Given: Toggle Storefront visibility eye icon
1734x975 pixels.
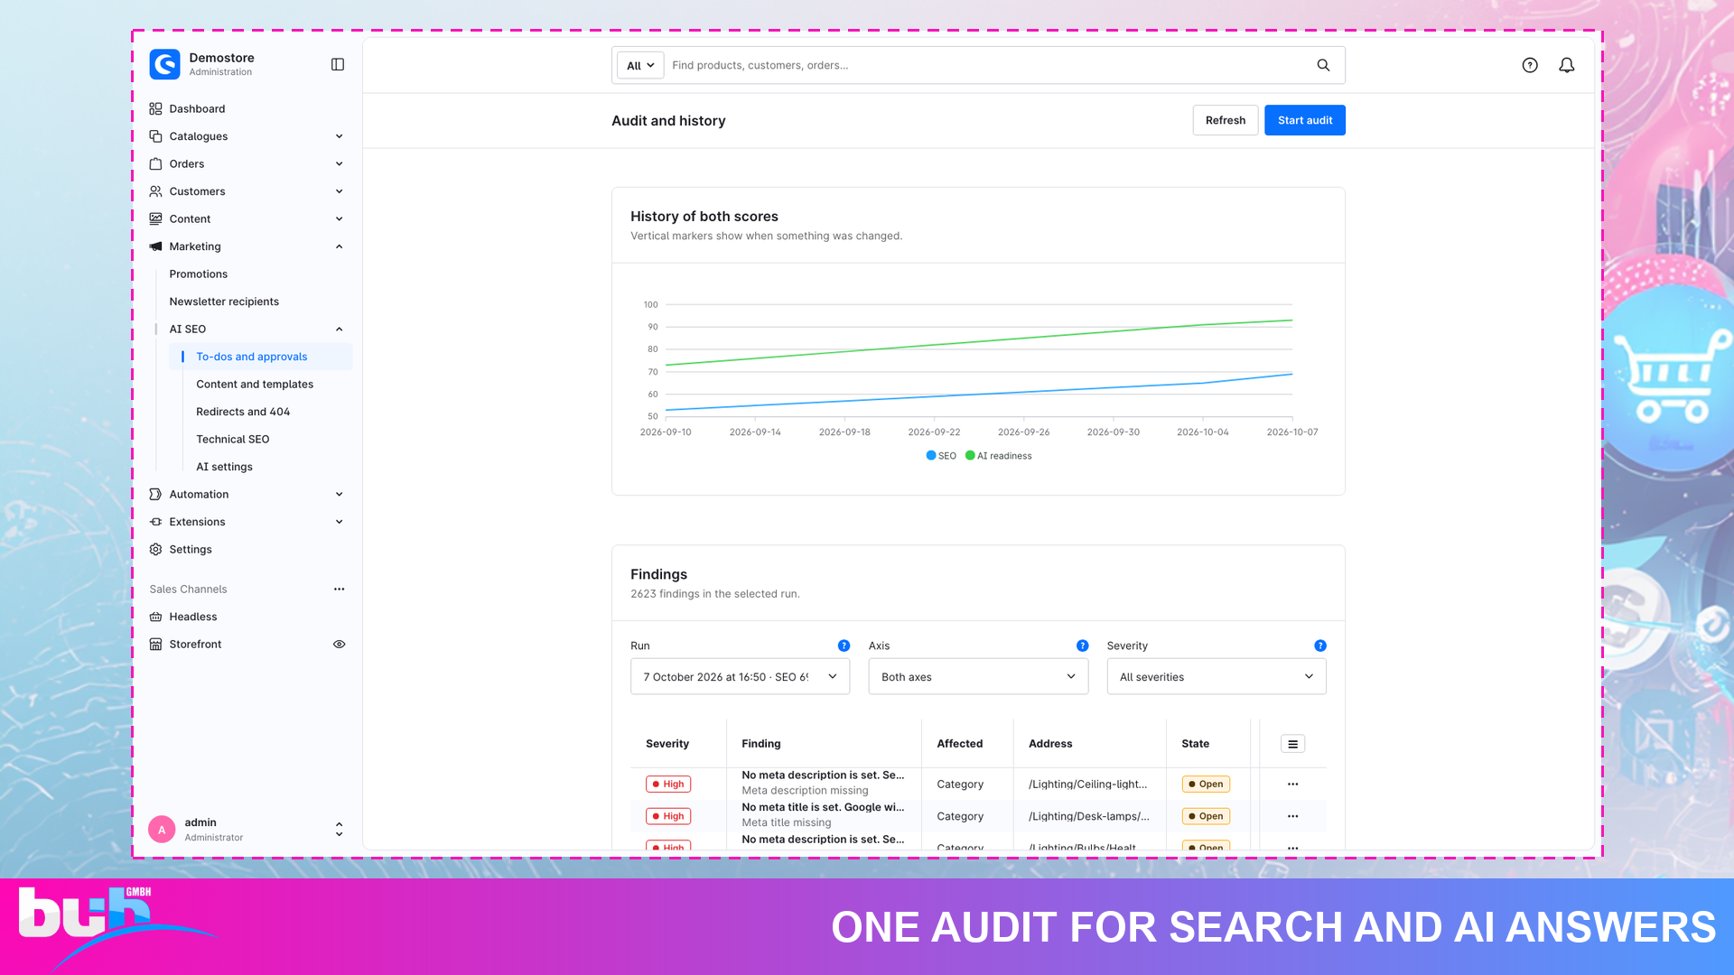Looking at the screenshot, I should [340, 645].
